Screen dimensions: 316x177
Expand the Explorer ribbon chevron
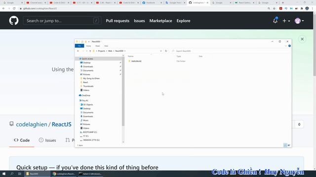click(x=286, y=46)
